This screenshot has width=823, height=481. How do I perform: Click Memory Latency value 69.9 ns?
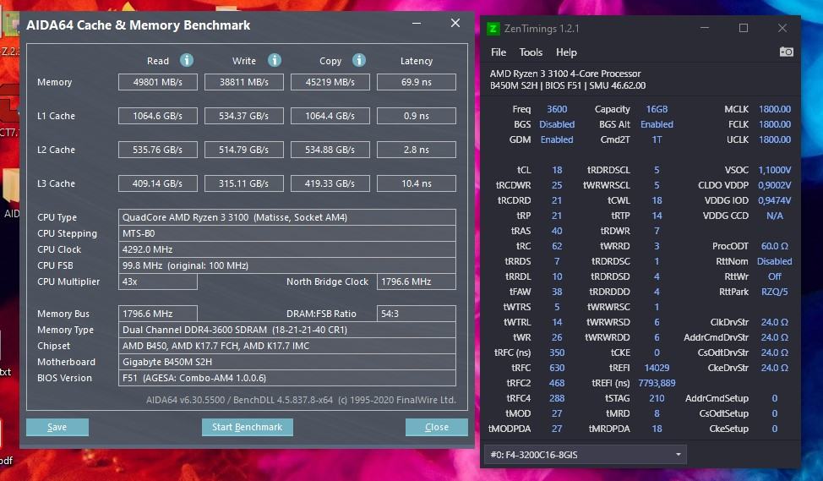tap(417, 82)
